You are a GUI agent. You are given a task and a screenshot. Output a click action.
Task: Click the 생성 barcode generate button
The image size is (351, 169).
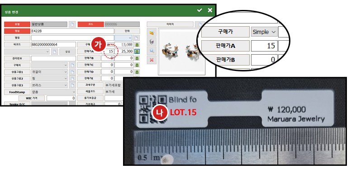tap(67, 52)
